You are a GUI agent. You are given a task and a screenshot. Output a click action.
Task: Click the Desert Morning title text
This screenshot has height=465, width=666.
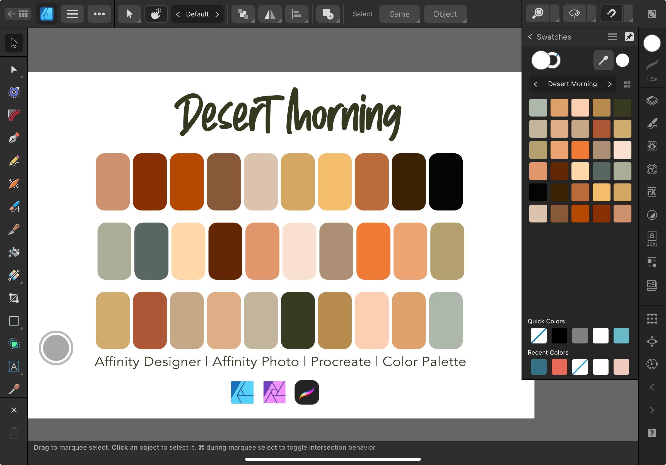pos(288,115)
